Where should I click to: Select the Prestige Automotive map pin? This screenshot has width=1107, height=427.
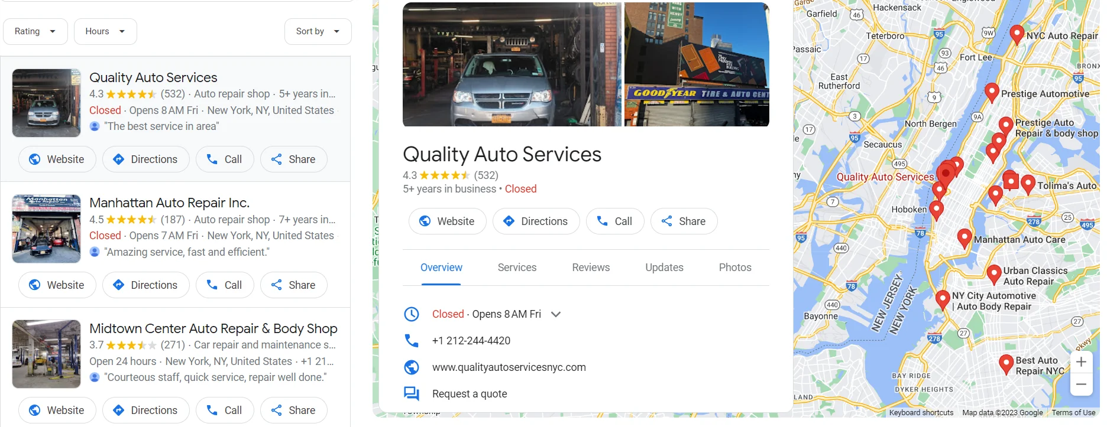point(992,93)
